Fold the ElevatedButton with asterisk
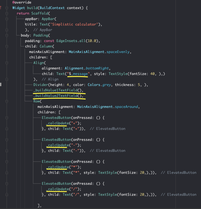Viewport: 201px width, 209px height. 7,162
